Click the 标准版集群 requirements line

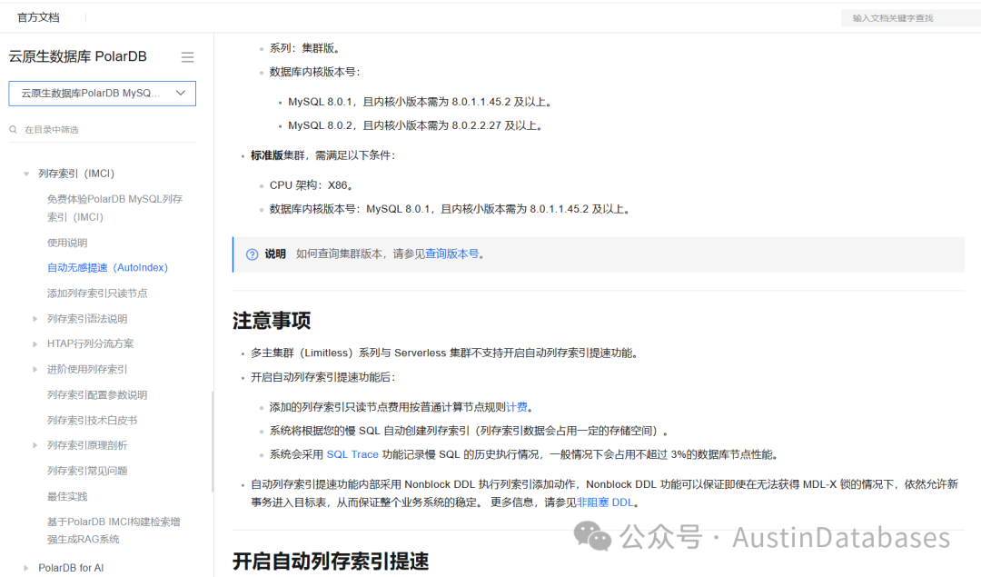click(323, 155)
